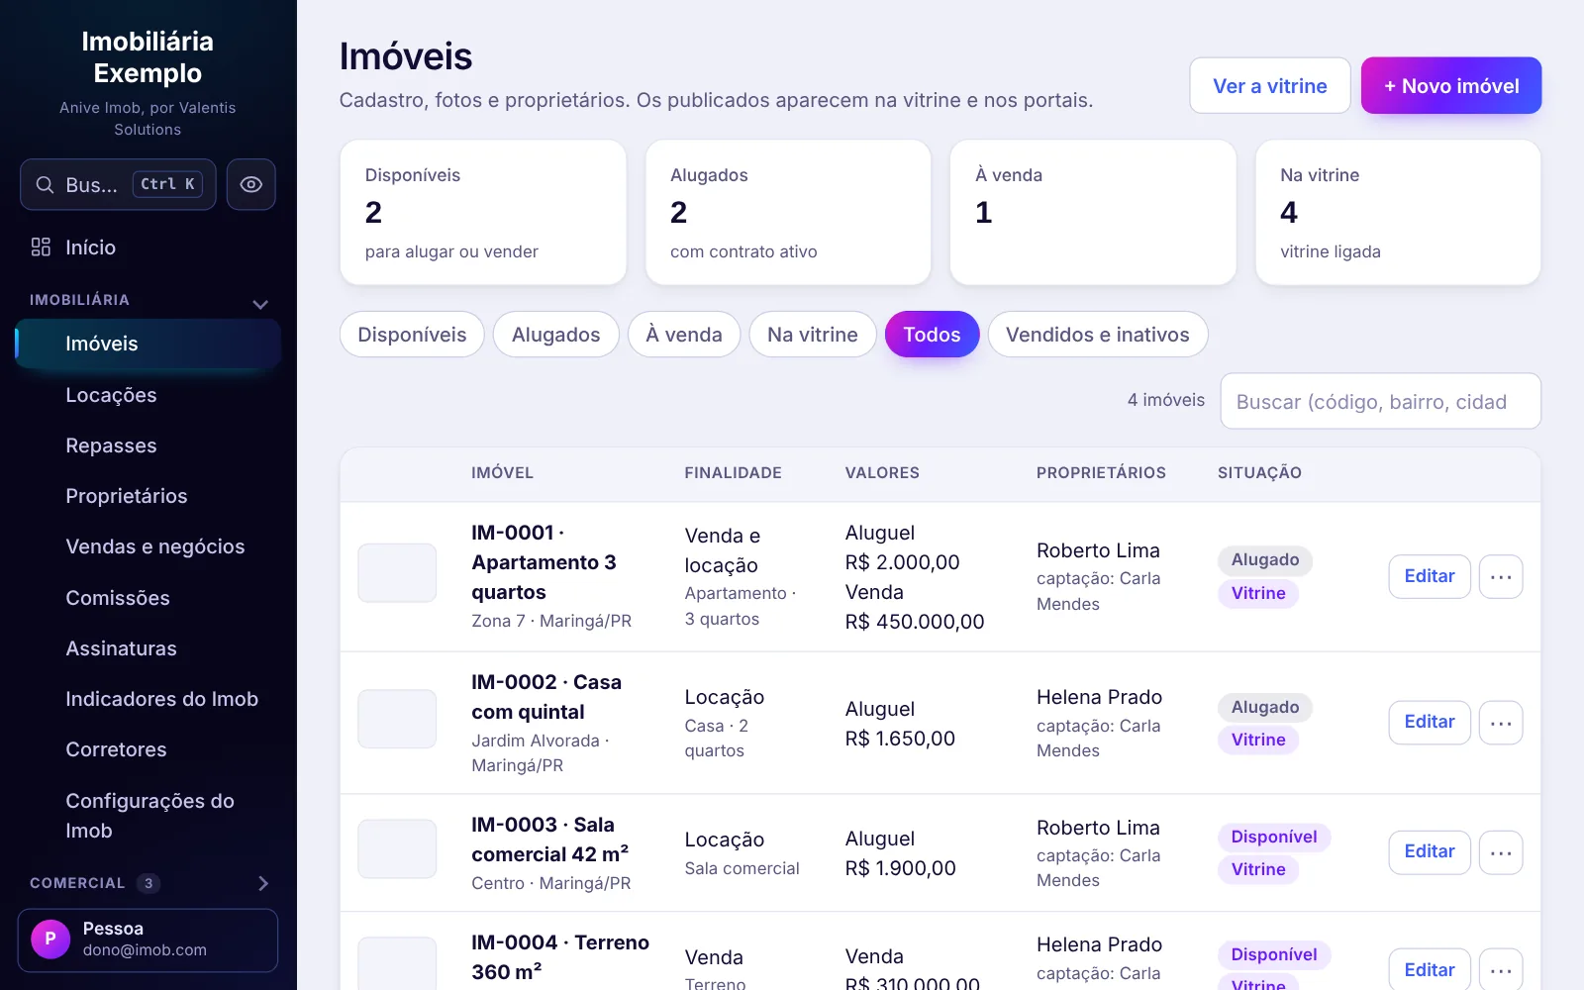1584x990 pixels.
Task: Open Corretores list
Action: [148, 749]
